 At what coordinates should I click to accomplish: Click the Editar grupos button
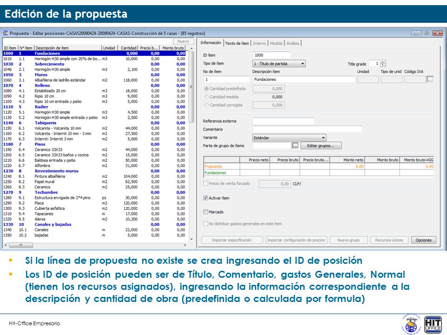click(x=321, y=146)
